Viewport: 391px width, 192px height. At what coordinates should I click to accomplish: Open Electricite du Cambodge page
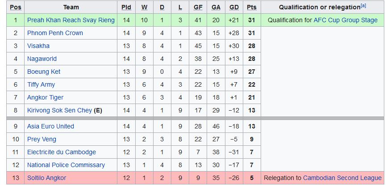(61, 152)
